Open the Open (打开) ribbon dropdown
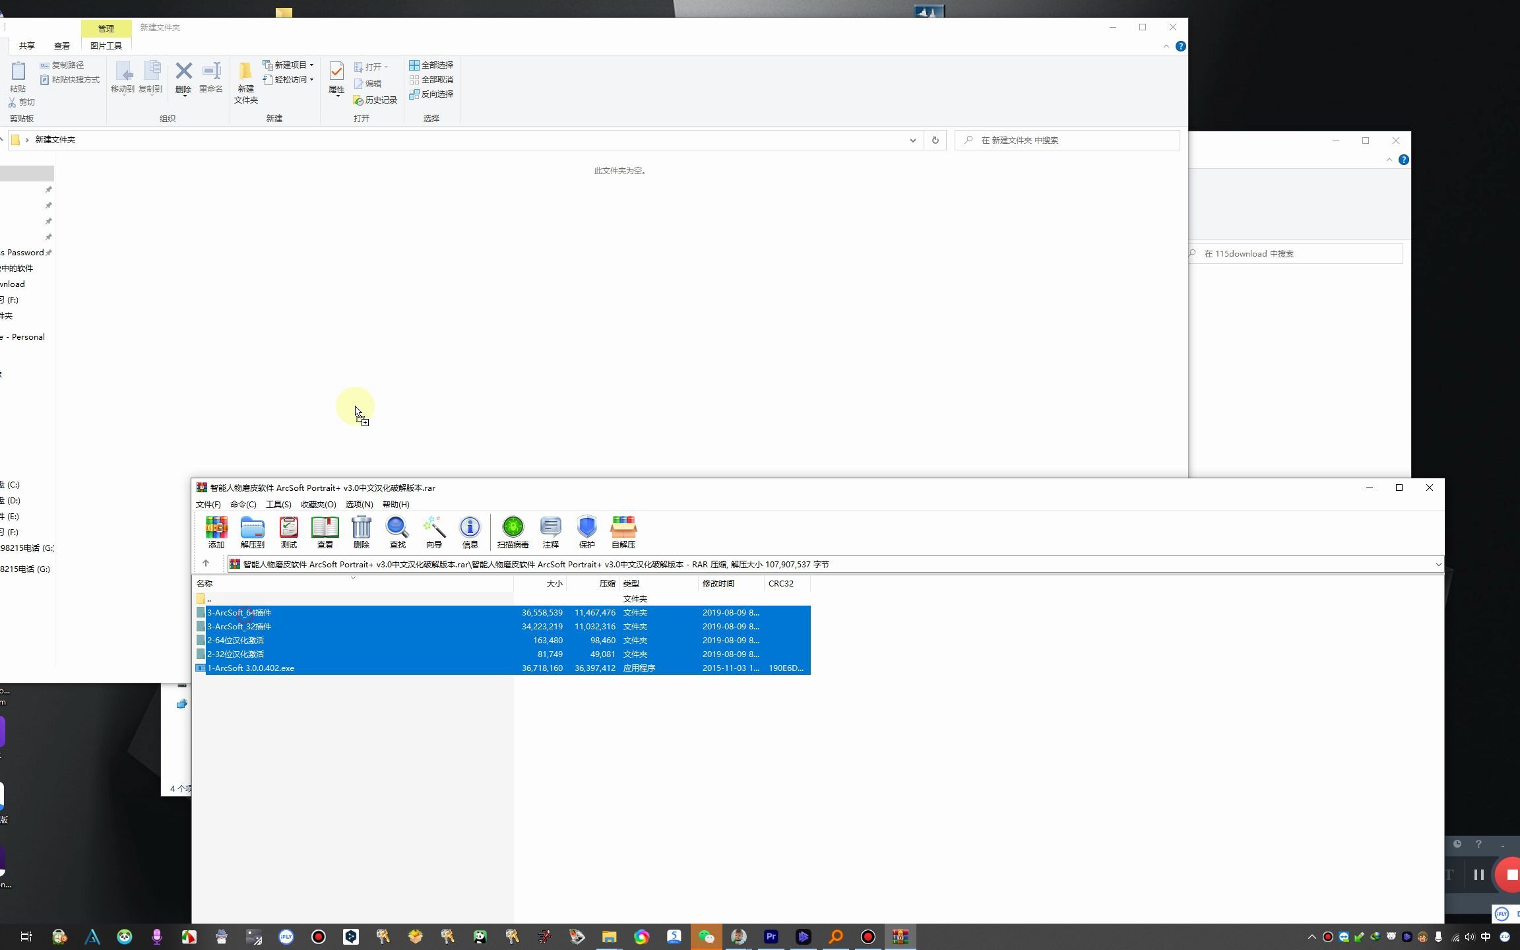The image size is (1520, 950). click(371, 67)
